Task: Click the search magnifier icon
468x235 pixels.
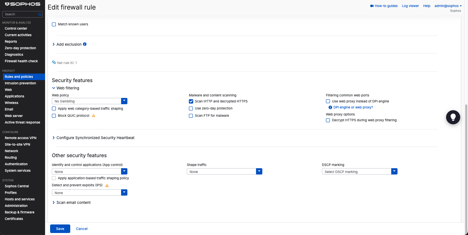Action: click(40, 14)
